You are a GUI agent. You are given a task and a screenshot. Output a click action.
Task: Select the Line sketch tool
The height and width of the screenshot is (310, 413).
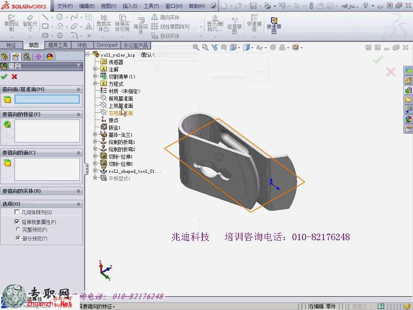coord(45,17)
